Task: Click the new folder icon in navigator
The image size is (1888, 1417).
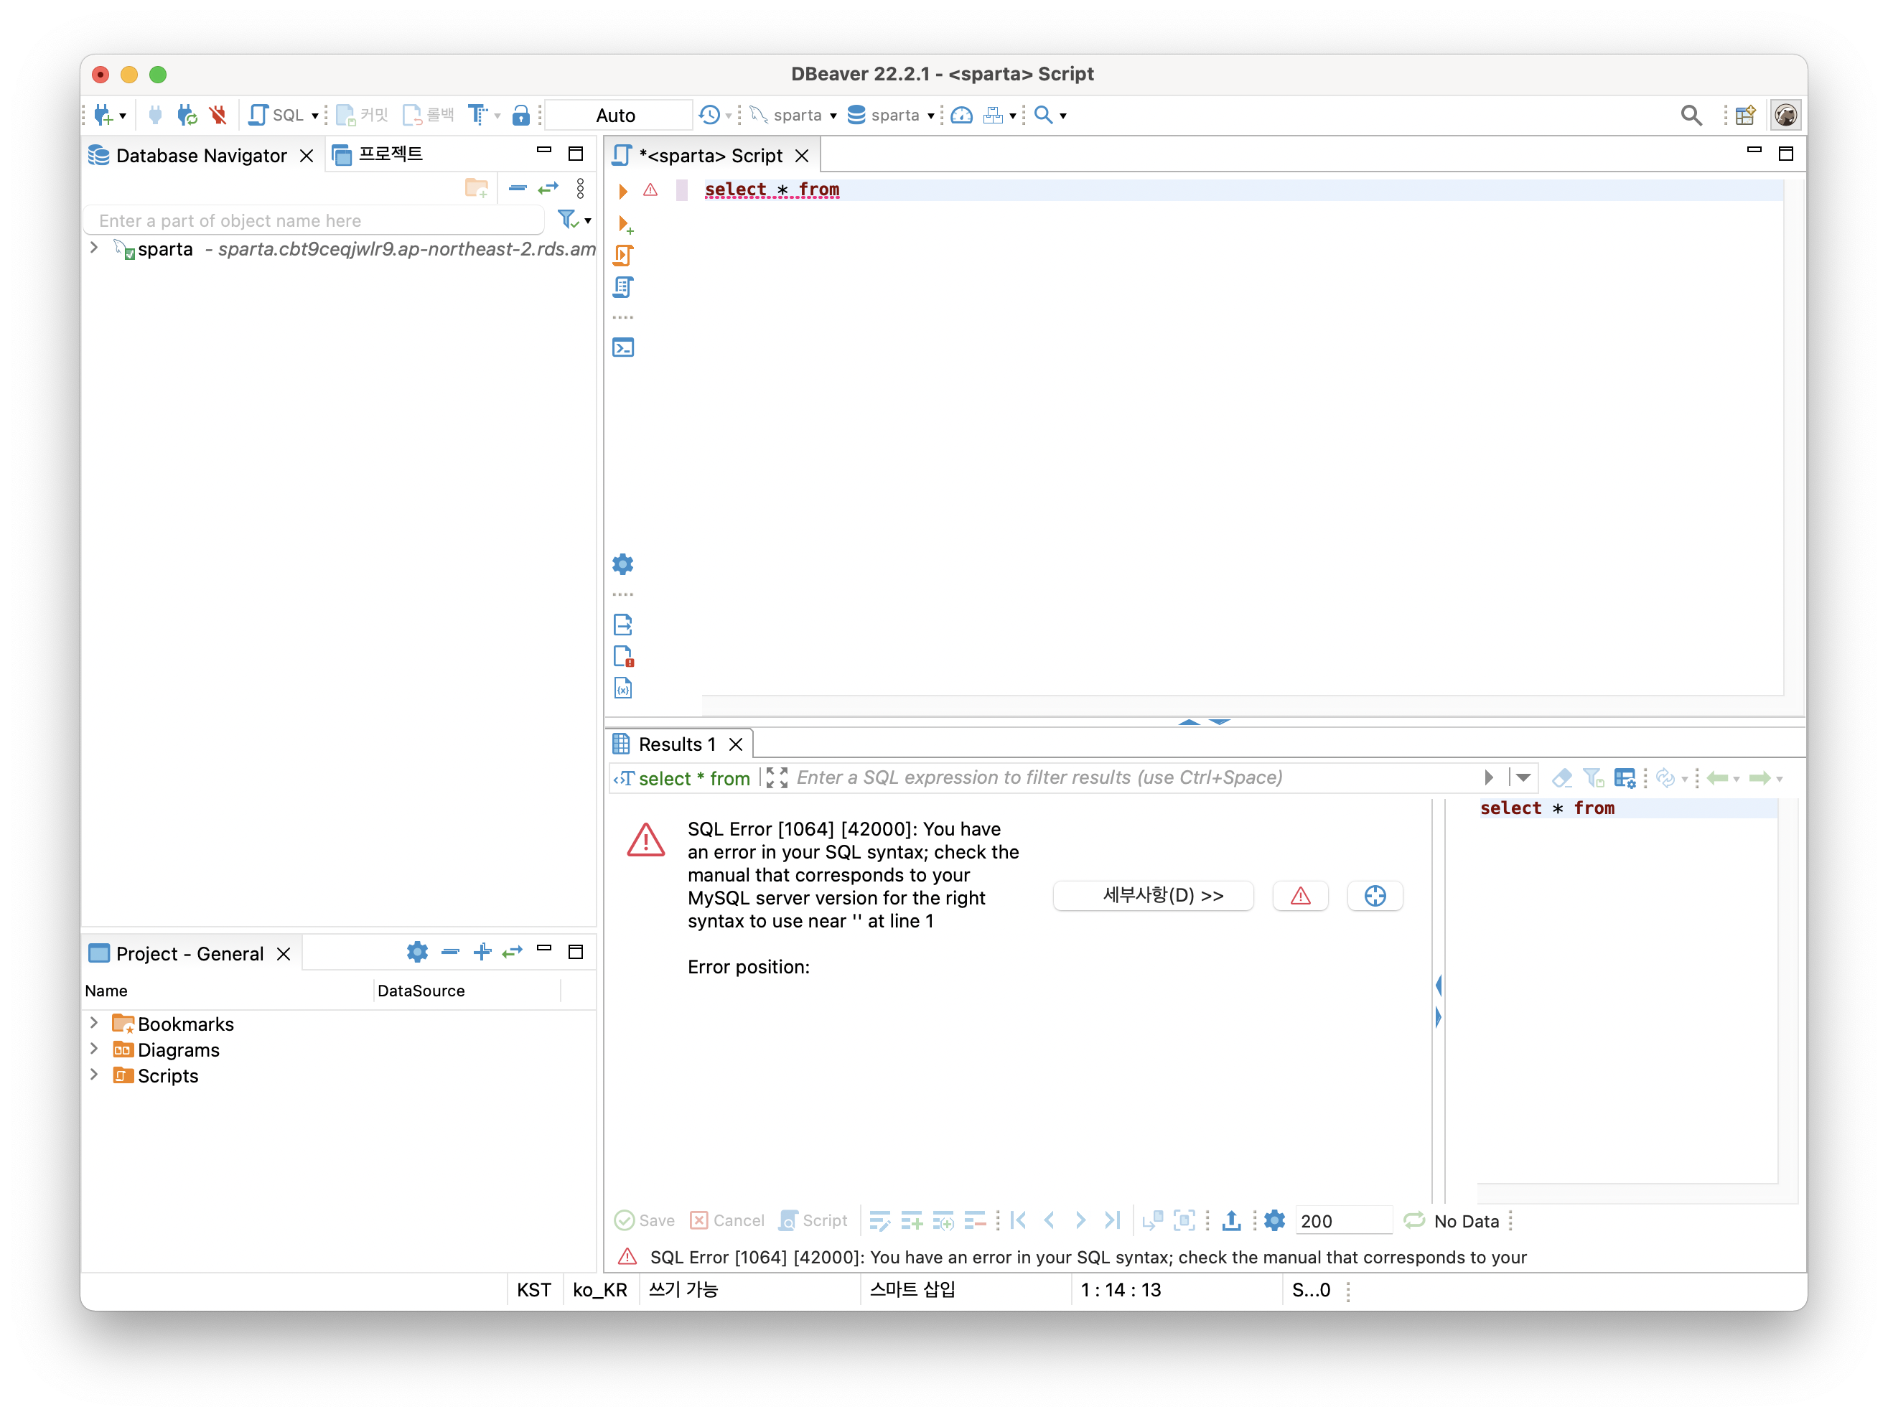Action: [476, 189]
